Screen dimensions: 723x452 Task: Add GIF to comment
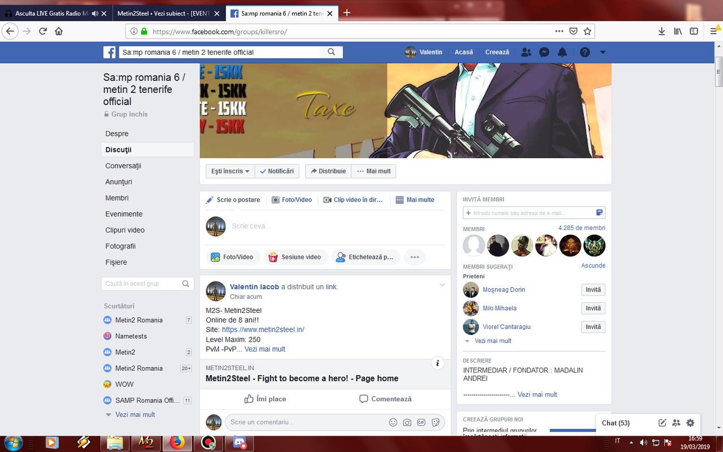[x=421, y=422]
